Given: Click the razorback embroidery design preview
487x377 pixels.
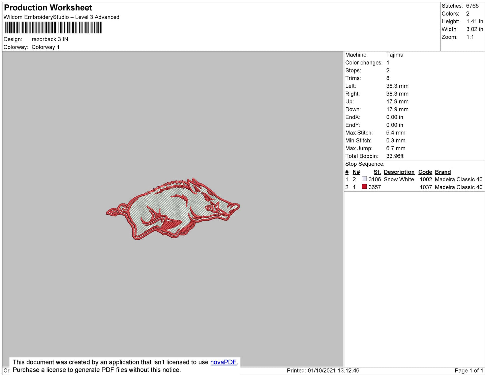Looking at the screenshot, I should pyautogui.click(x=173, y=209).
